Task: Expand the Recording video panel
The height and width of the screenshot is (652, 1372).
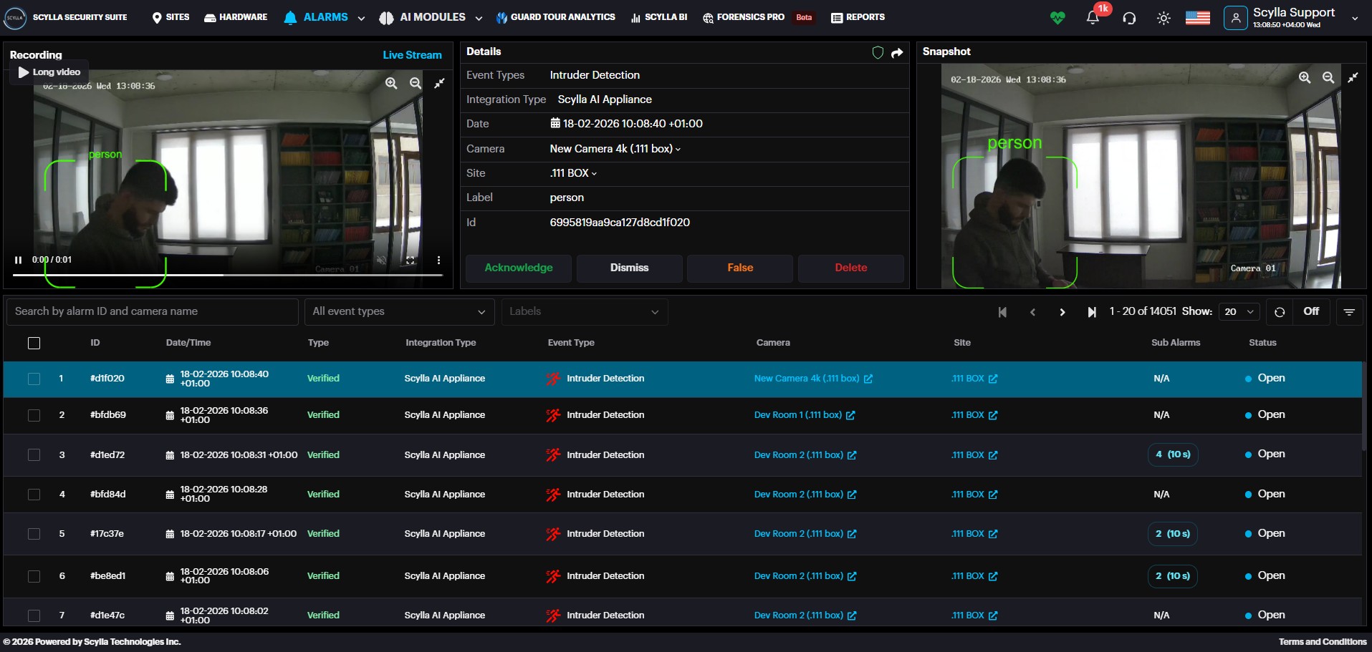Action: coord(439,83)
